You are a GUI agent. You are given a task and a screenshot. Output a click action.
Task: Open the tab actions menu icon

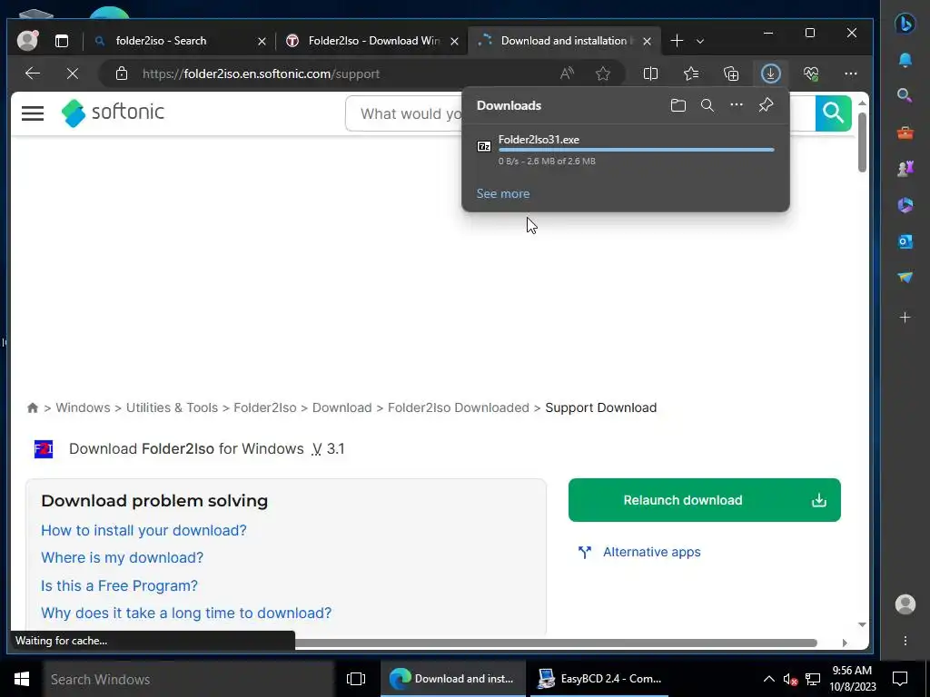(x=62, y=40)
